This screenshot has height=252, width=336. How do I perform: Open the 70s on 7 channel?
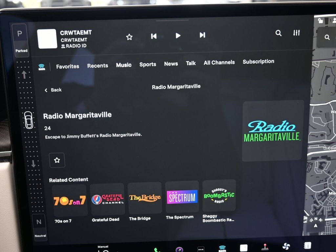click(70, 200)
